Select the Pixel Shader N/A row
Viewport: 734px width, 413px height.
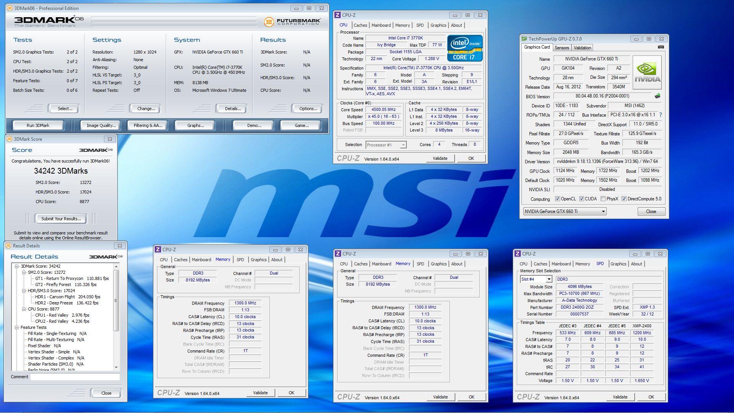pyautogui.click(x=44, y=346)
